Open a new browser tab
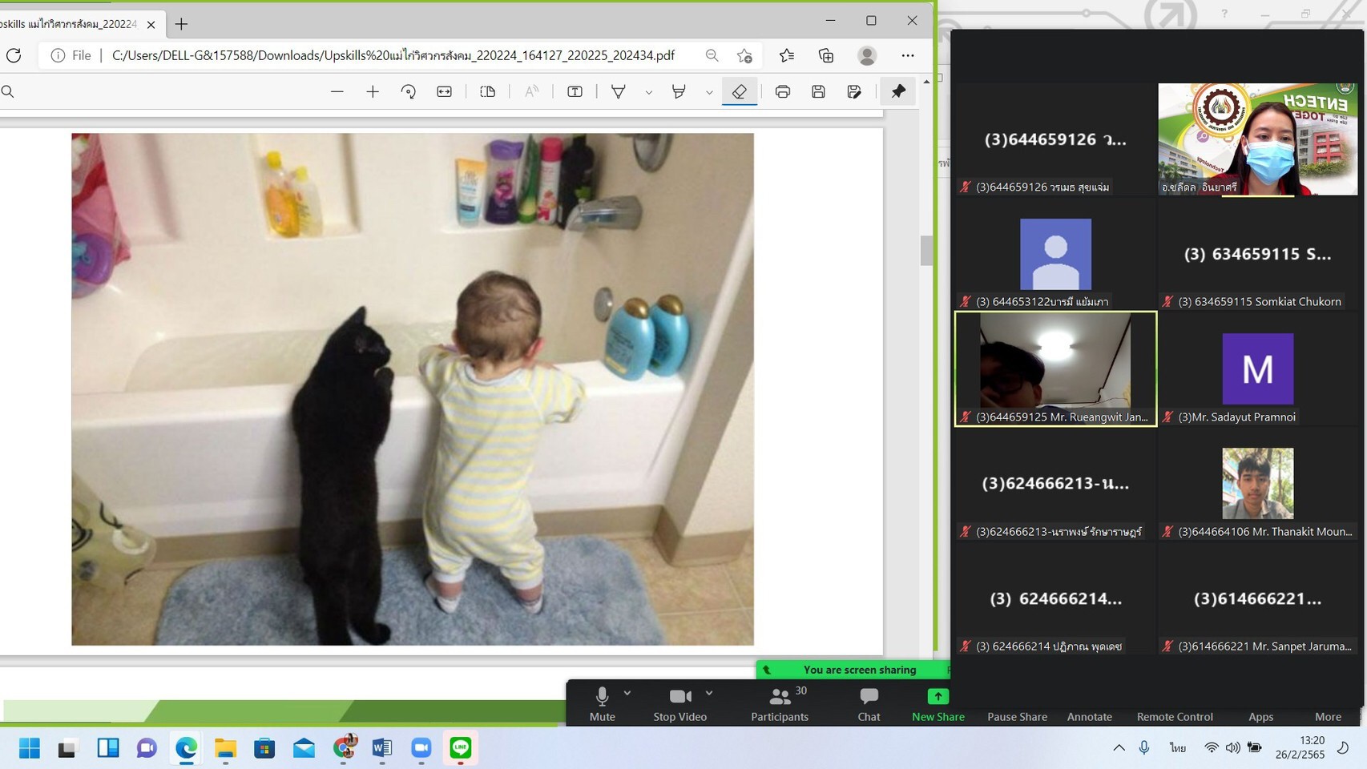This screenshot has height=769, width=1367. tap(181, 24)
